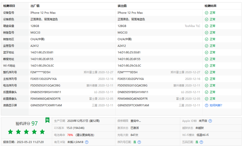Image resolution: width=243 pixels, height=146 pixels.
Task: Click the green check icon in 后置摄像头 row
Action: pyautogui.click(x=207, y=92)
